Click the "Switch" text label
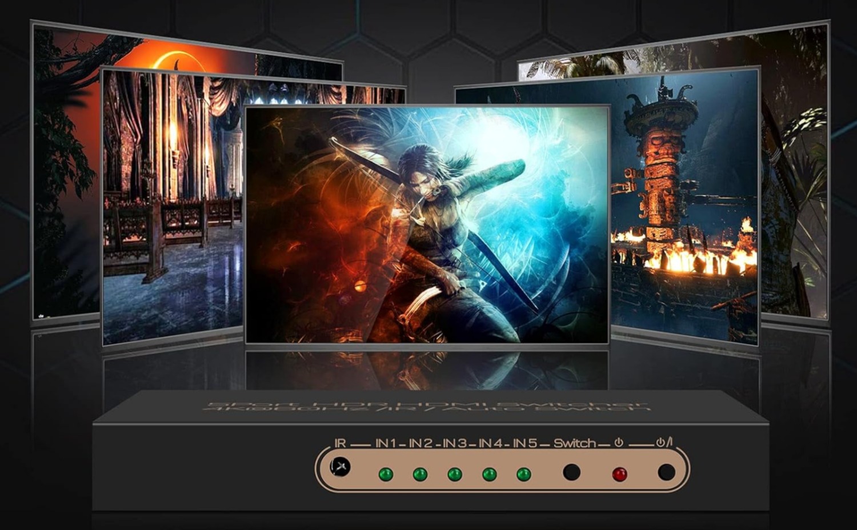The image size is (857, 530). [574, 443]
